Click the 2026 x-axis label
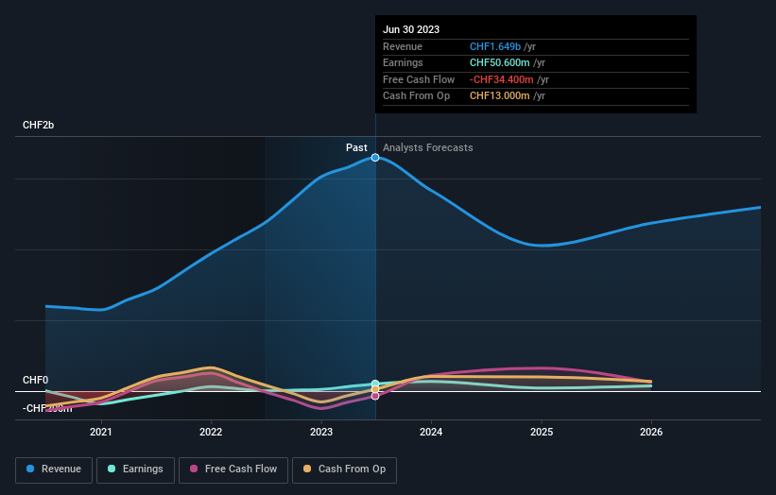Screen dimensions: 776x495 651,432
